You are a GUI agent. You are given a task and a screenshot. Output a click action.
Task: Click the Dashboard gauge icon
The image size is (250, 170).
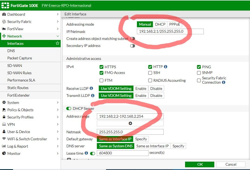pyautogui.click(x=4, y=14)
